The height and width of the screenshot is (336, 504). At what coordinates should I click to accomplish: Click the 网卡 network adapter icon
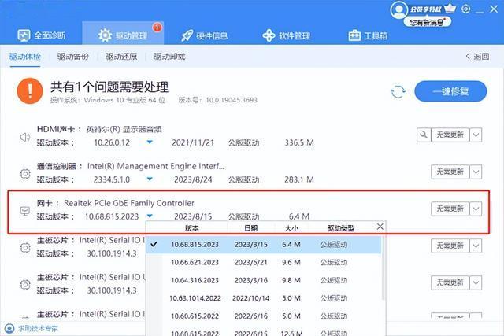[25, 211]
